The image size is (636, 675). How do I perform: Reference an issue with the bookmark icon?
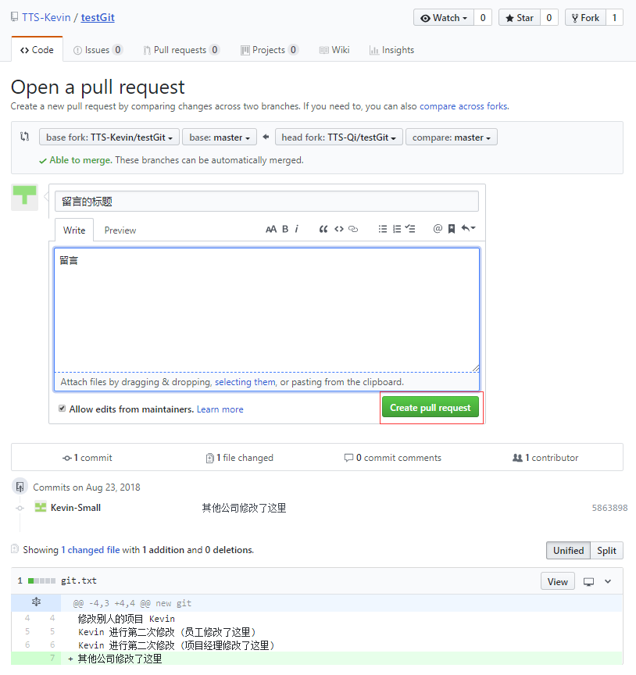coord(452,229)
